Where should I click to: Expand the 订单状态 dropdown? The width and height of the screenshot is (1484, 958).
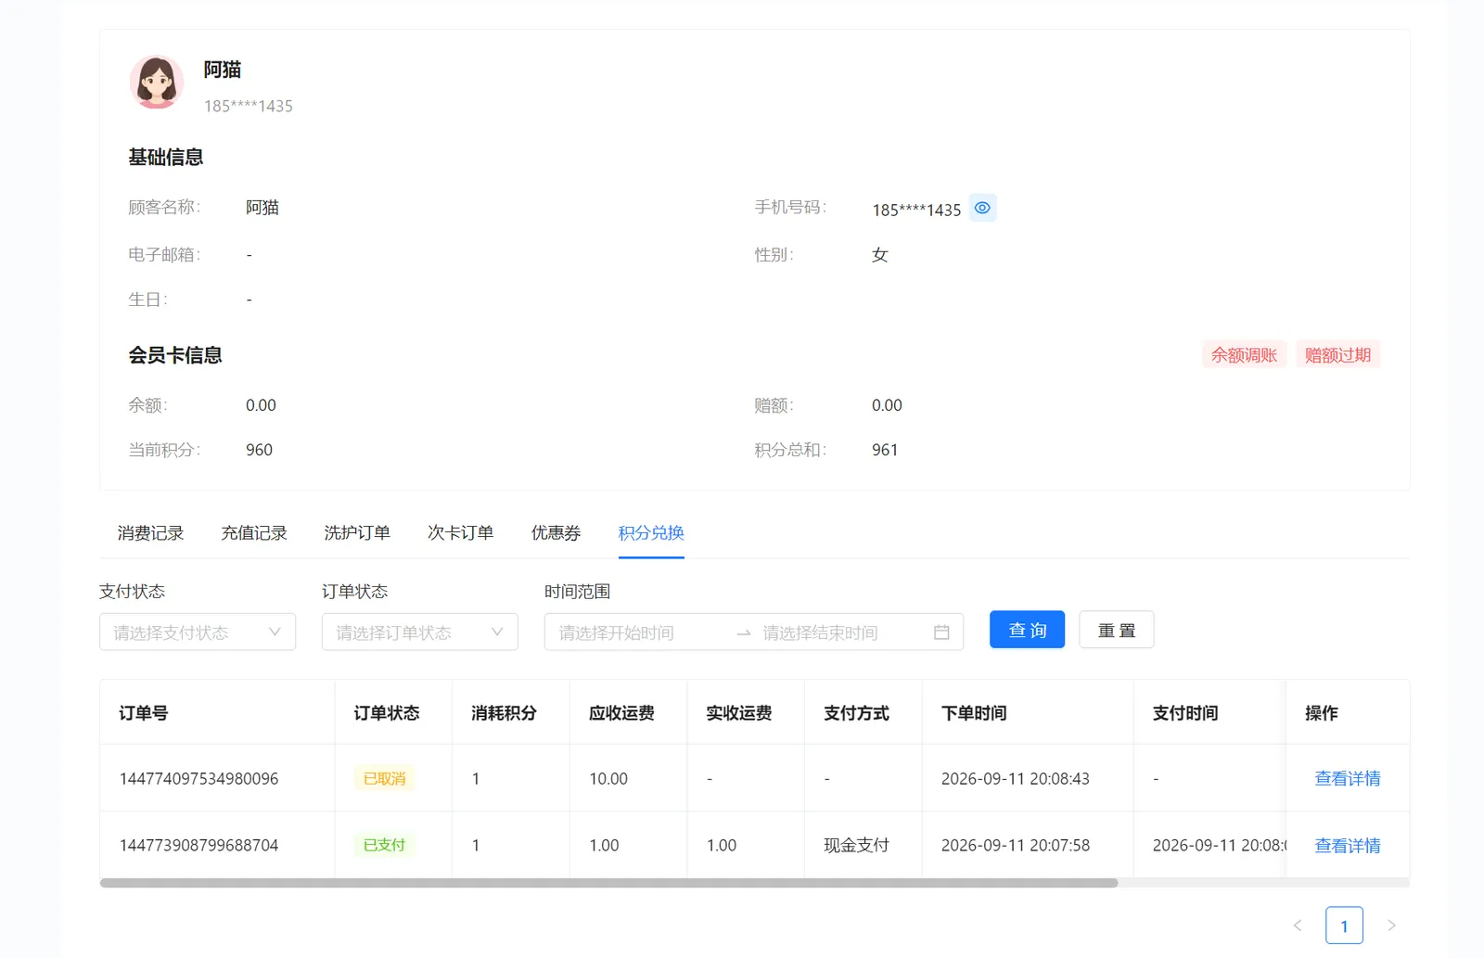tap(420, 632)
